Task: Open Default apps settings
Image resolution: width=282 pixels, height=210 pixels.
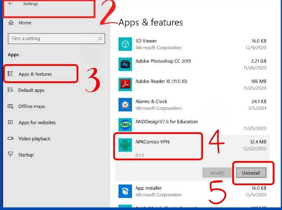Action: (31, 90)
